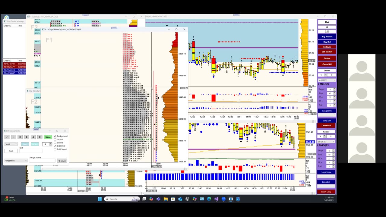Click Long Entry in the MCLN25 panel
This screenshot has width=386, height=217.
point(327,111)
